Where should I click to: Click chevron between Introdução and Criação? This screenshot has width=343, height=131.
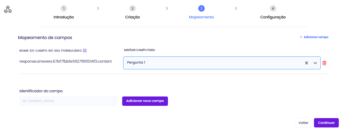pos(98,8)
